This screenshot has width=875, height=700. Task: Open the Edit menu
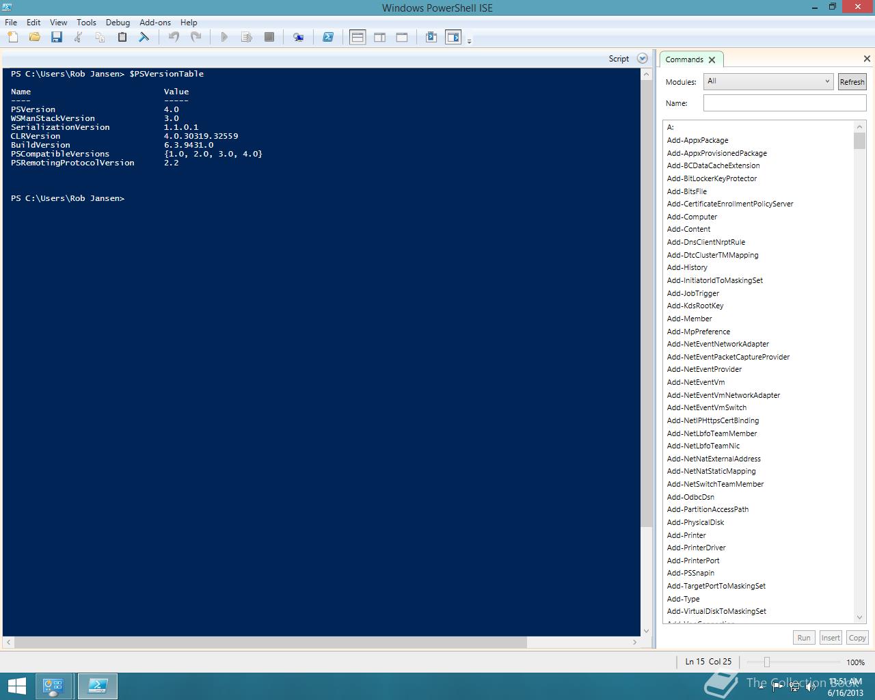(33, 22)
